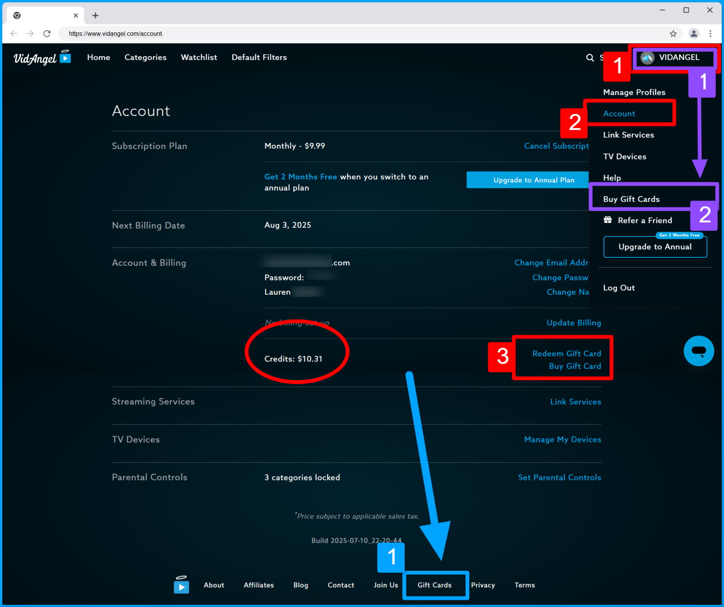Click the VidAngel logo in top navigation

[x=42, y=57]
